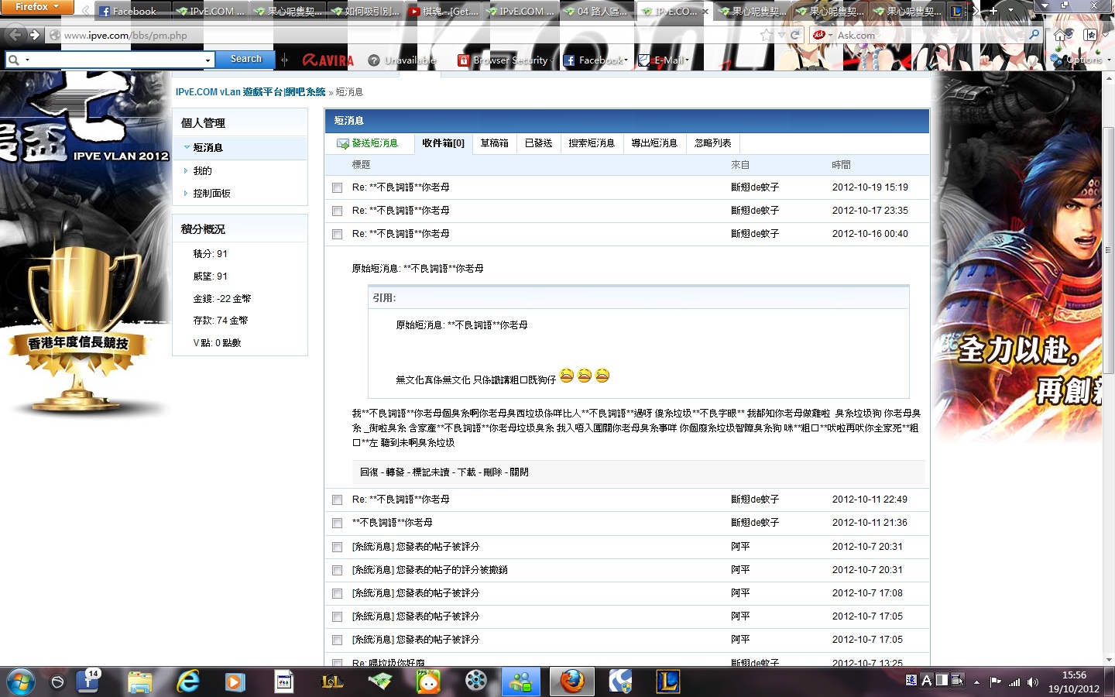
Task: Check the box for the 2012-10-19 15:19 message
Action: [337, 187]
